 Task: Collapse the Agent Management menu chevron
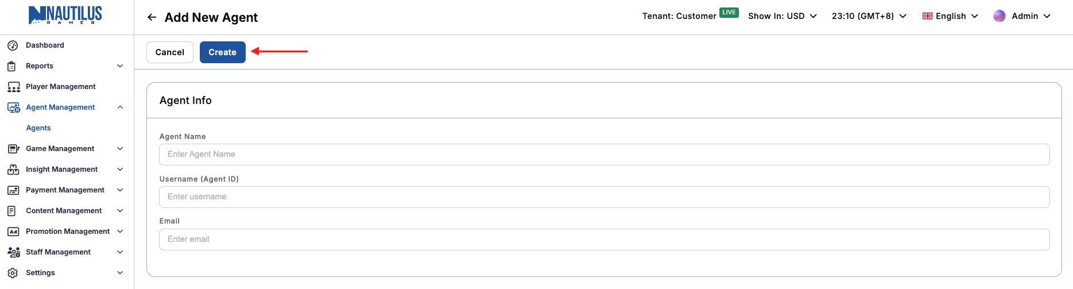(120, 107)
